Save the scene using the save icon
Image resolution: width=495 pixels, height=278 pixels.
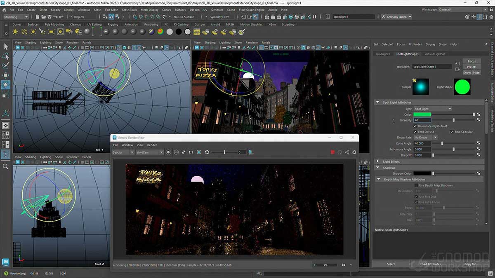[x=50, y=17]
